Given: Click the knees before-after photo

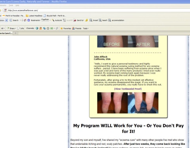Looking at the screenshot, I should click(x=128, y=103).
